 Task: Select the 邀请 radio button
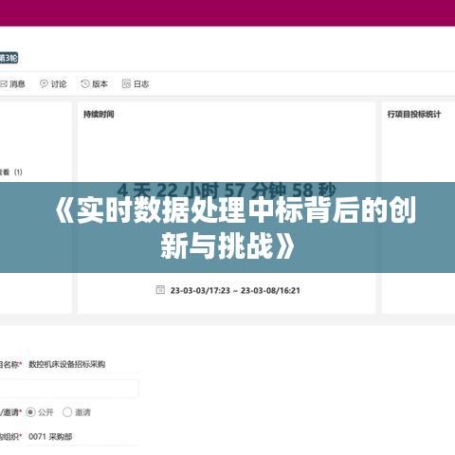(x=67, y=412)
